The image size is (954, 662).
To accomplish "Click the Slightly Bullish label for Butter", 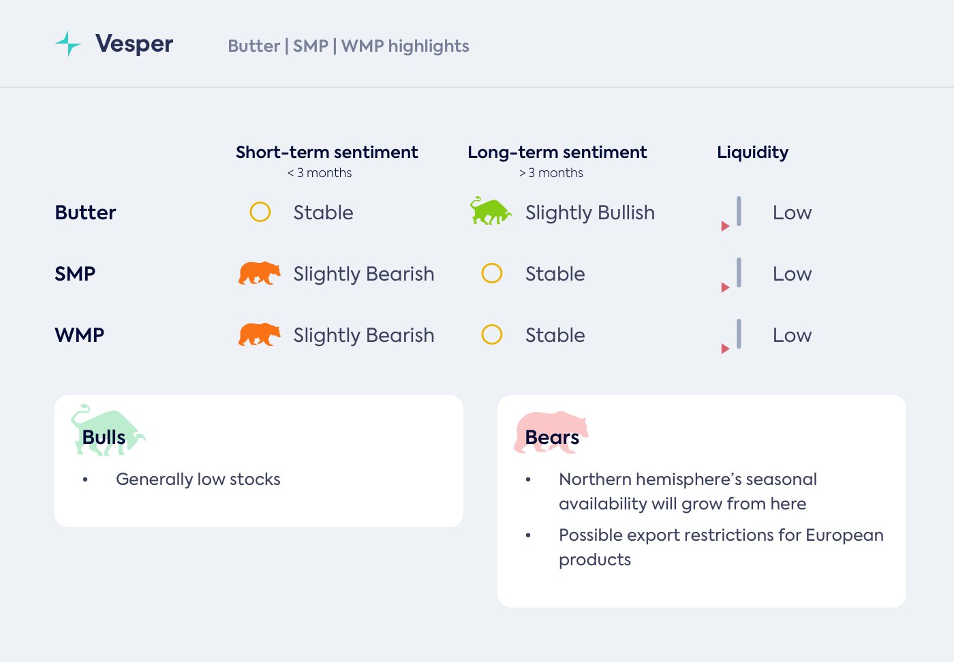I will coord(589,212).
